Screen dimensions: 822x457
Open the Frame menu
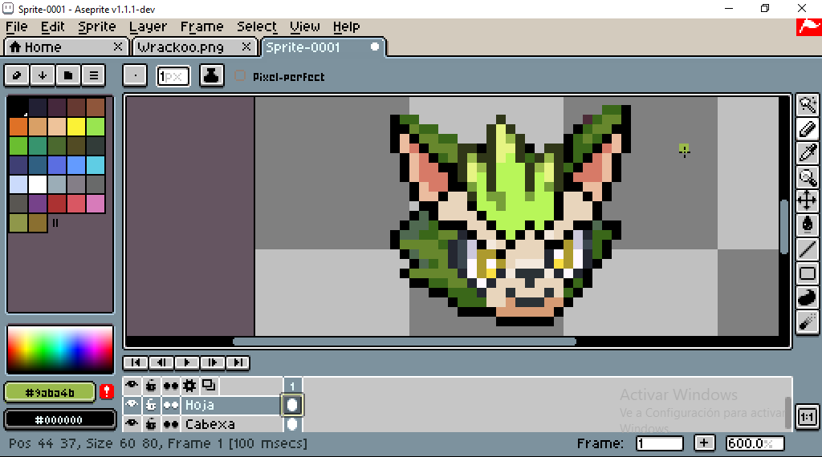[x=201, y=26]
